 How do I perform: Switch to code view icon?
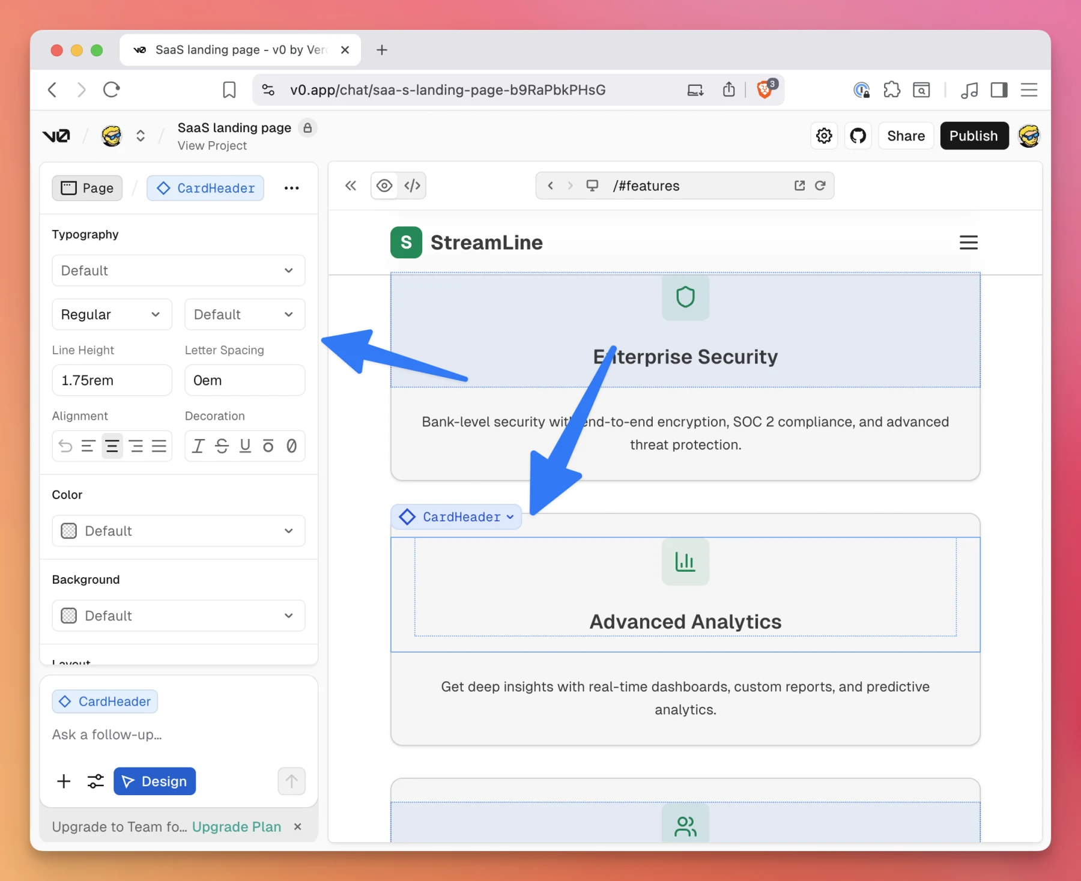(x=412, y=186)
